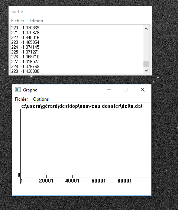Select row 229 -1.430086
The height and width of the screenshot is (210, 178).
(25, 71)
